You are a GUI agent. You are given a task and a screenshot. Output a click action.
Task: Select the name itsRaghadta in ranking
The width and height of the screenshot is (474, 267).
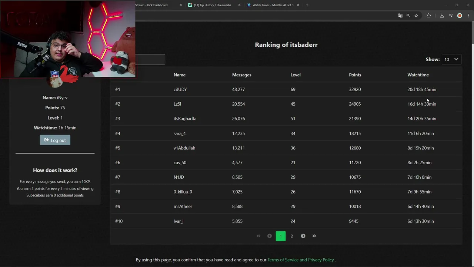coord(185,119)
